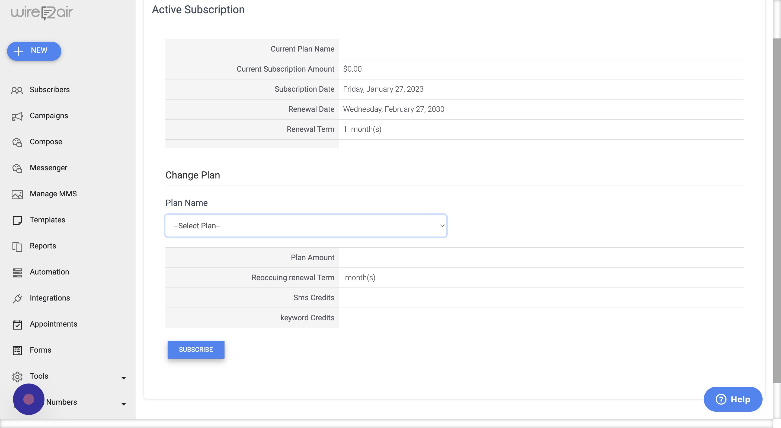Click the SUBSCRIBE button

tap(196, 350)
